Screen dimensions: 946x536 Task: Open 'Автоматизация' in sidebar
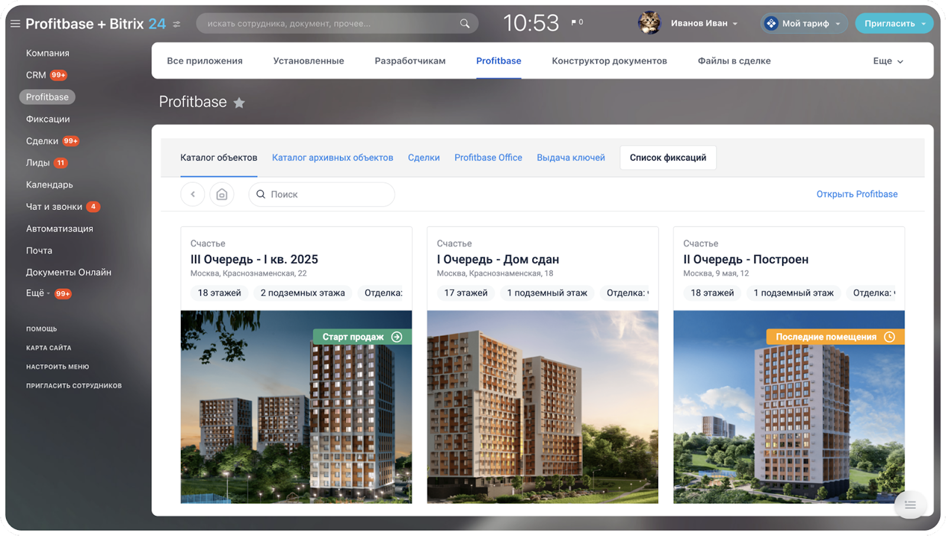(x=60, y=228)
